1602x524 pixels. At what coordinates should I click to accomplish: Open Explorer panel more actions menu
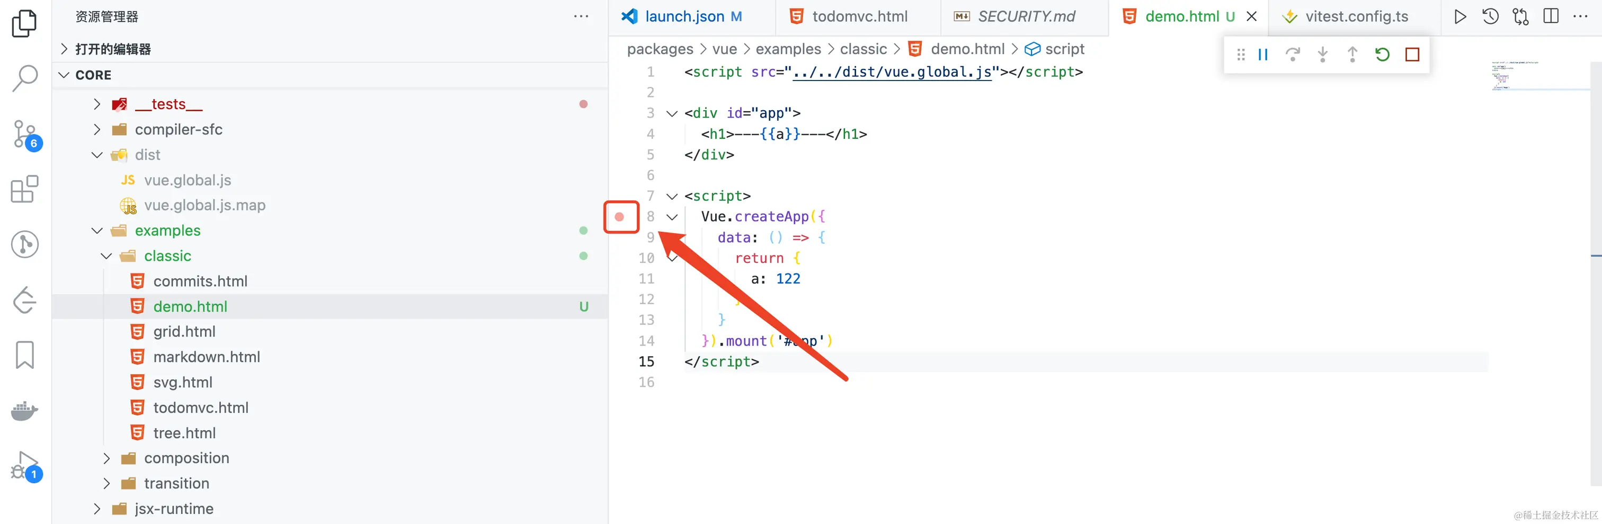[x=581, y=17]
